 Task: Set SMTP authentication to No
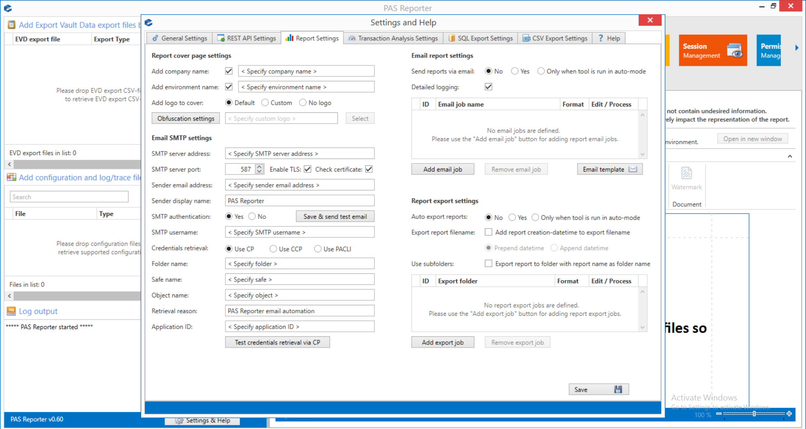click(x=252, y=216)
